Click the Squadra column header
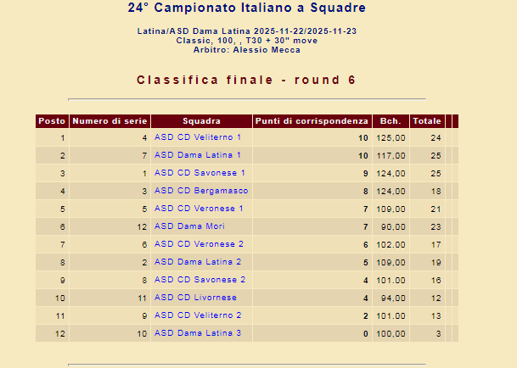Screen dimensions: 517x368 pos(201,121)
